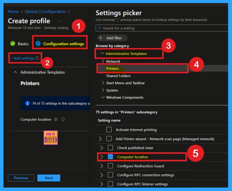Click the search magnifier icon in settings picker
The height and width of the screenshot is (191, 232).
(x=100, y=28)
